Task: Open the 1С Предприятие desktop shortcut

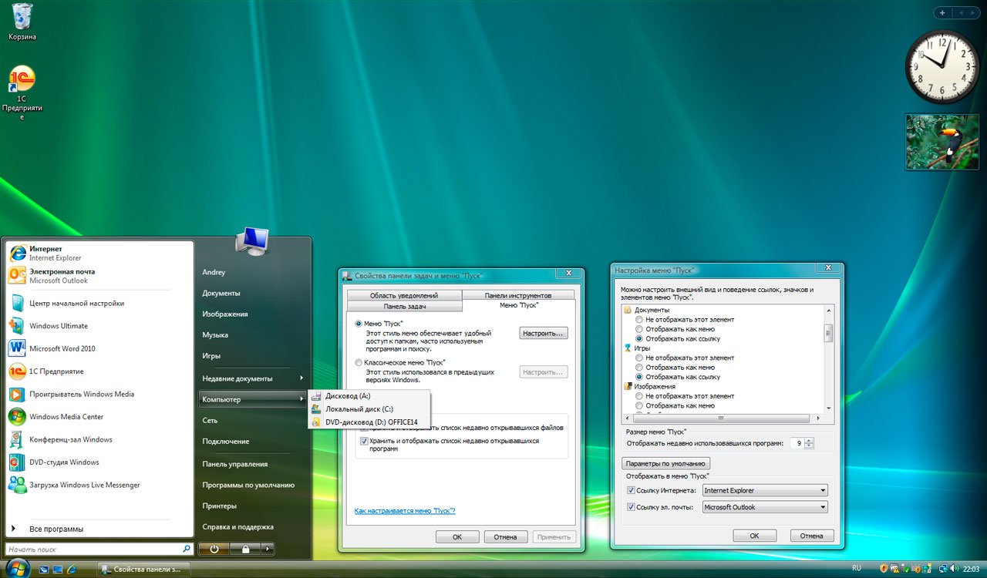Action: (x=22, y=83)
